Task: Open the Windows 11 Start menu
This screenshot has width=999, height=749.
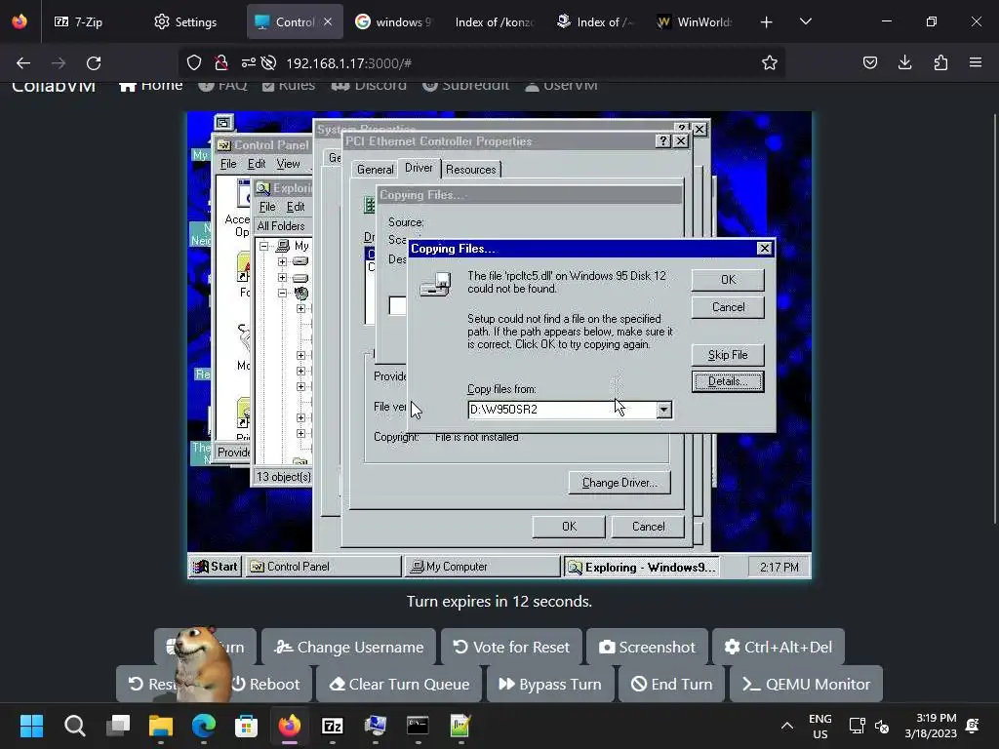Action: pos(31,726)
